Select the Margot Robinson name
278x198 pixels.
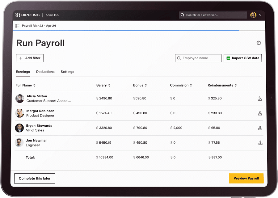pos(40,111)
